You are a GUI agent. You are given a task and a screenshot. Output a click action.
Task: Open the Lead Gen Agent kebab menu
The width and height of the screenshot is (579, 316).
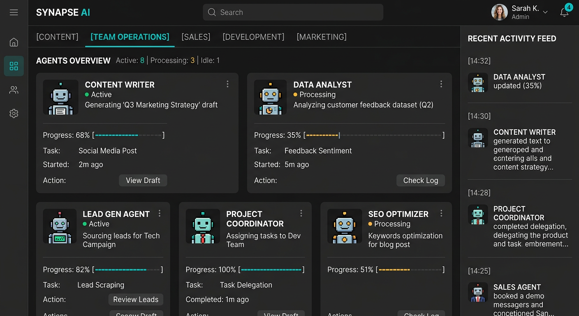coord(160,214)
